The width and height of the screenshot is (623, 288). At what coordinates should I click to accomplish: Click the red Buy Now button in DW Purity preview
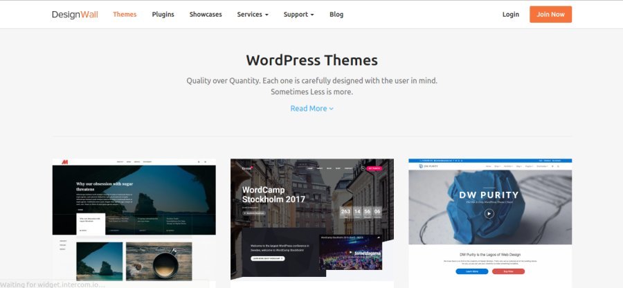tap(508, 271)
